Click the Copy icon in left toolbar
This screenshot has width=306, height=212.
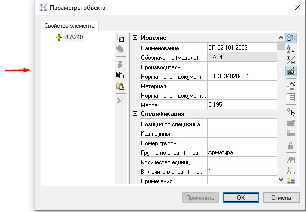click(120, 75)
